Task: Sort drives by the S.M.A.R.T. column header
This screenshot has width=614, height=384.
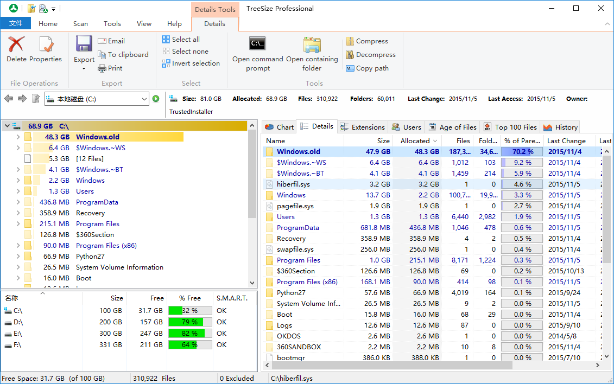Action: pyautogui.click(x=232, y=298)
